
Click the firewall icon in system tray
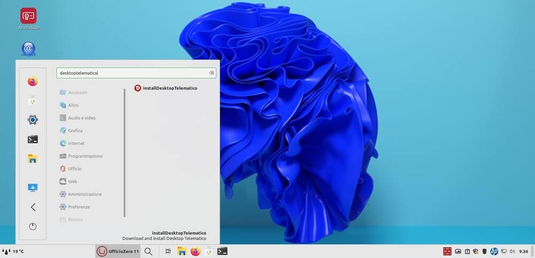447,251
